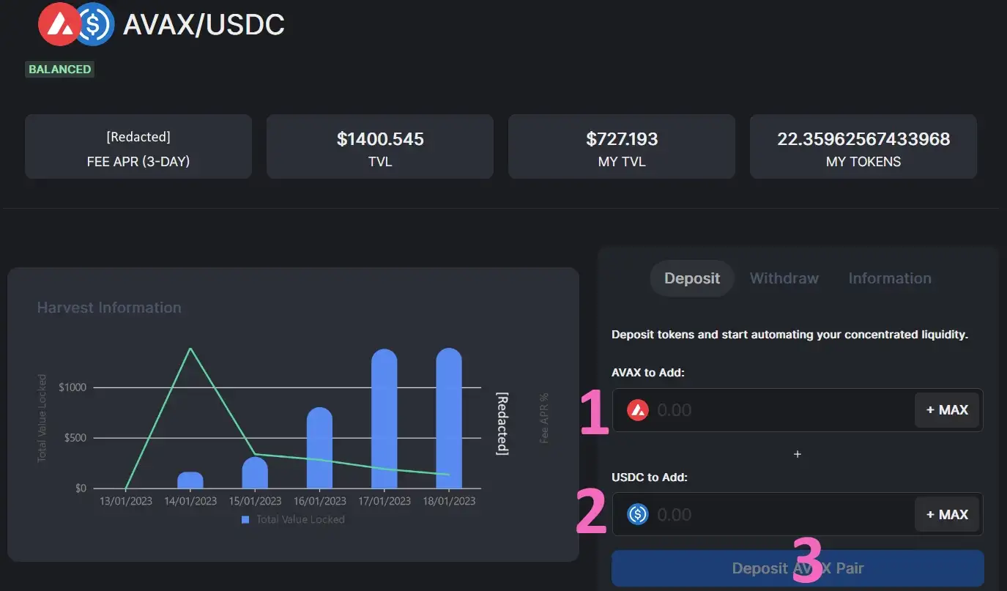The height and width of the screenshot is (591, 1007).
Task: Open the Deposit tab
Action: pos(692,278)
